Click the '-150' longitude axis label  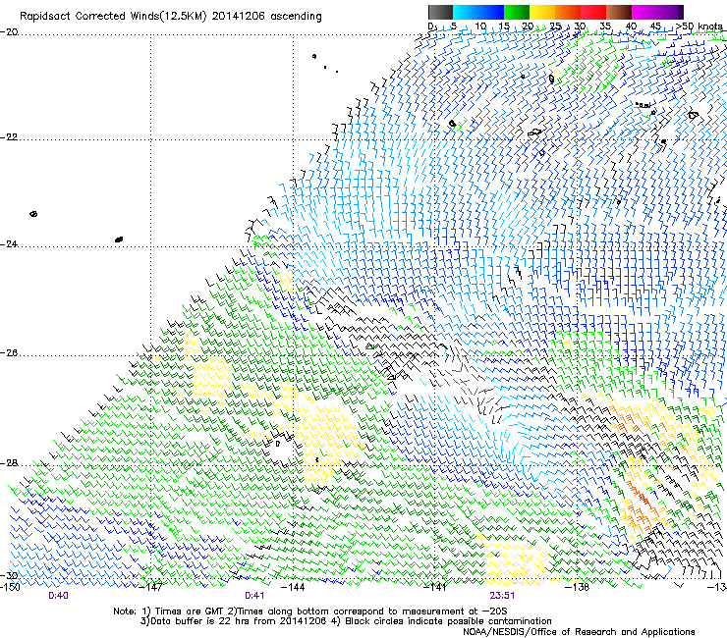(x=10, y=588)
